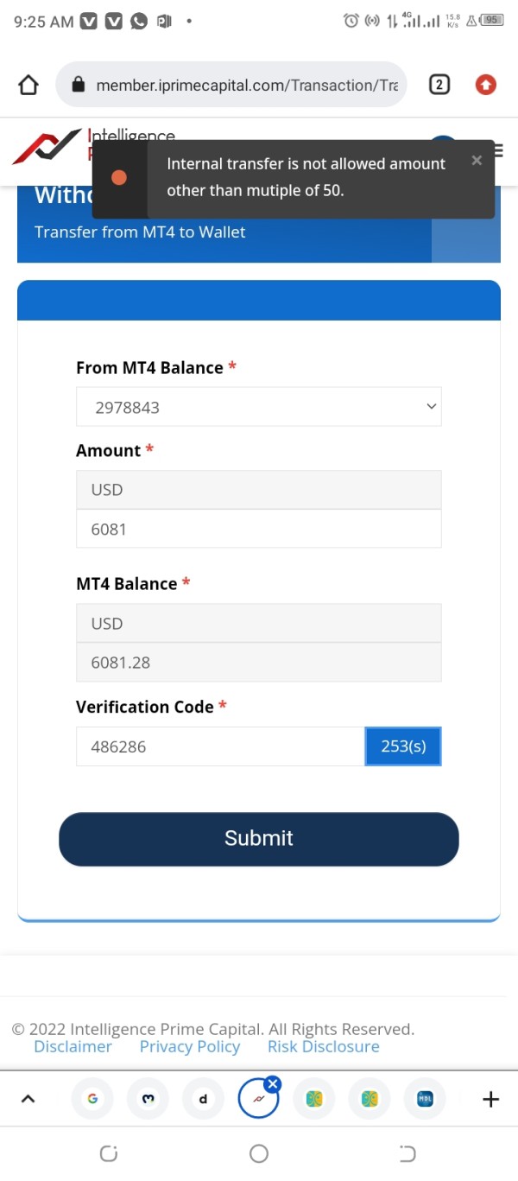Close the active tab with the blue X badge
The image size is (518, 1181).
point(273,1083)
